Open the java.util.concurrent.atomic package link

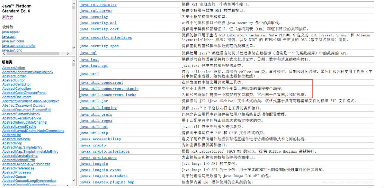[x=109, y=89]
